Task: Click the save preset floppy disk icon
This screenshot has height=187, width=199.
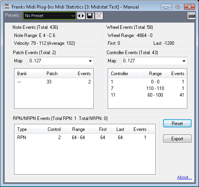Action: (x=90, y=16)
